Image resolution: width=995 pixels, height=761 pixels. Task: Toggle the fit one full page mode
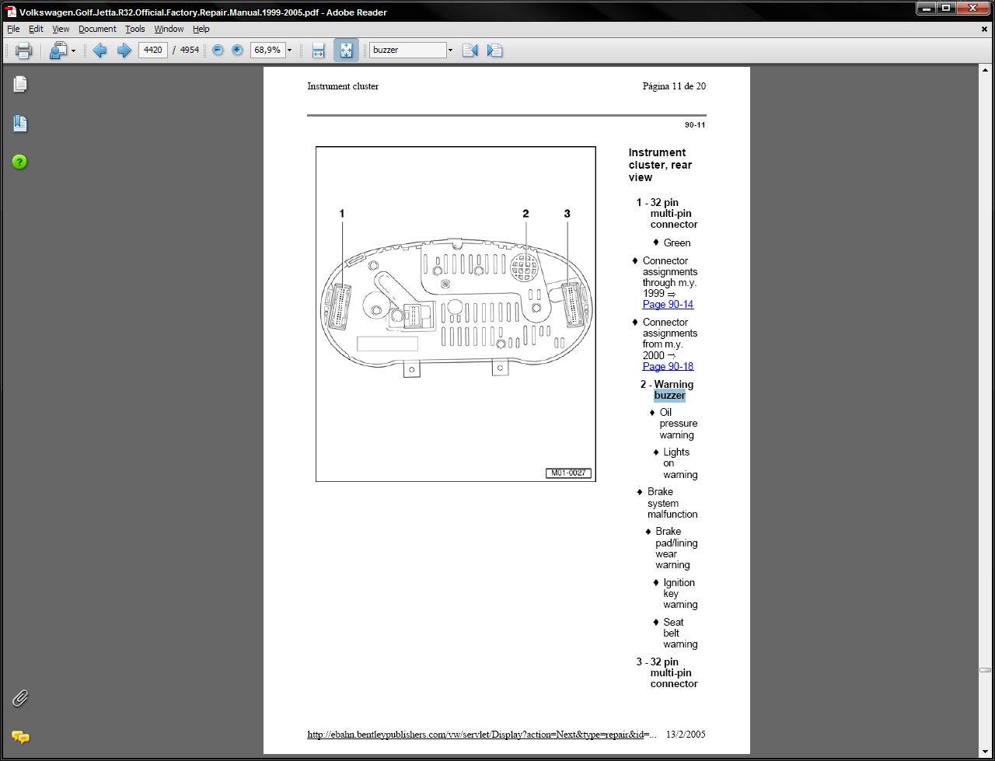click(346, 51)
